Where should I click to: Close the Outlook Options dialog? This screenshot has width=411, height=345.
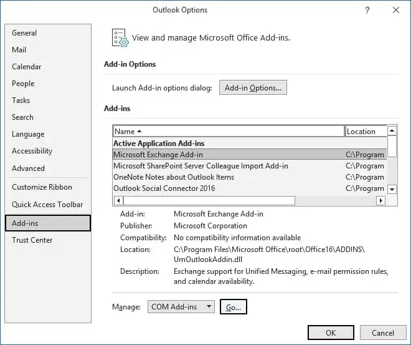click(x=396, y=10)
